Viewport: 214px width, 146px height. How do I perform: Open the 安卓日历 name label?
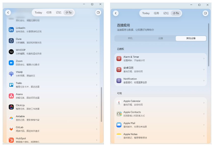click(128, 68)
